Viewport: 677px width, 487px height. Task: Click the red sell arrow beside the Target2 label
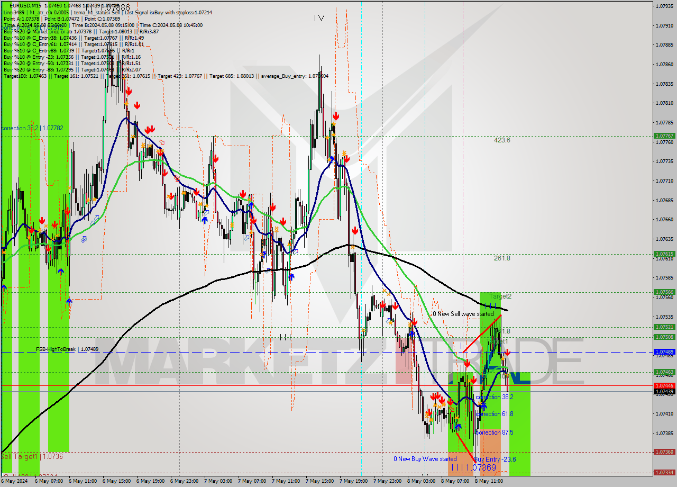pos(507,353)
